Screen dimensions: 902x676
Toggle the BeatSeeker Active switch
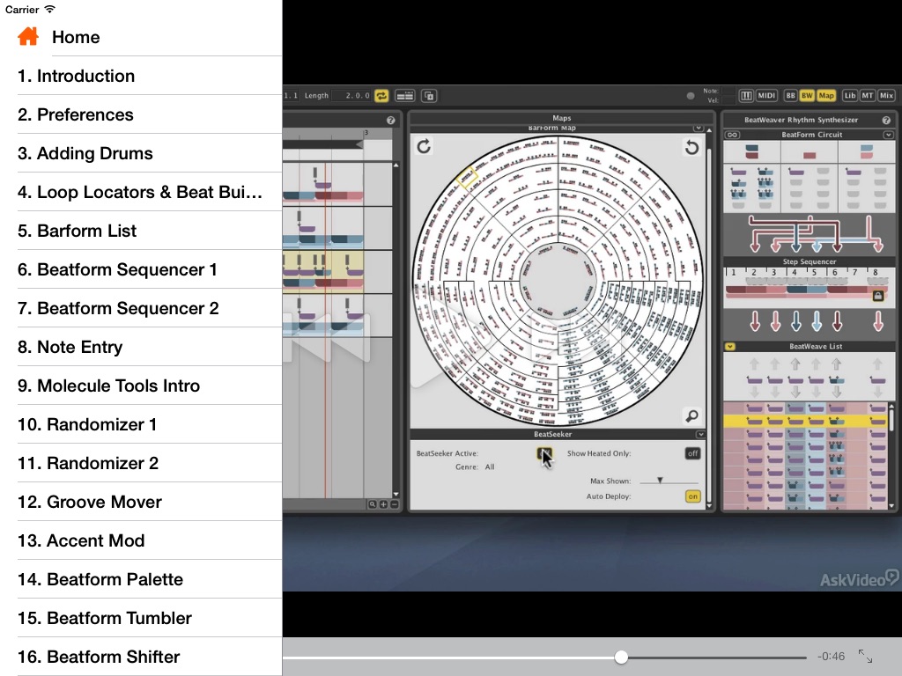[544, 453]
